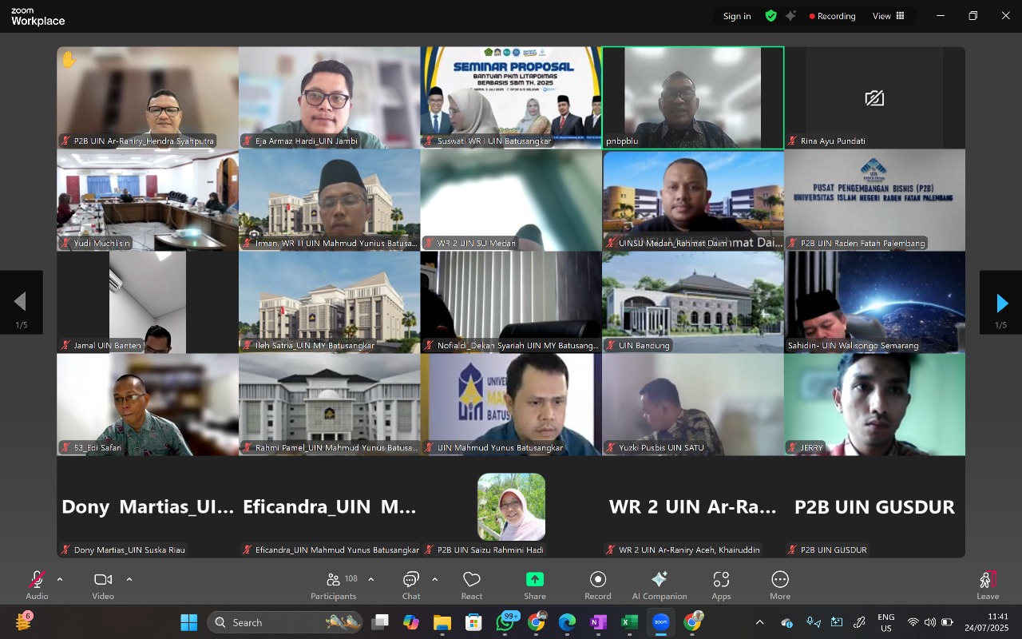Screen dimensions: 1022x639
Task: Click the AI Companion sparkle in top bar
Action: tap(790, 16)
